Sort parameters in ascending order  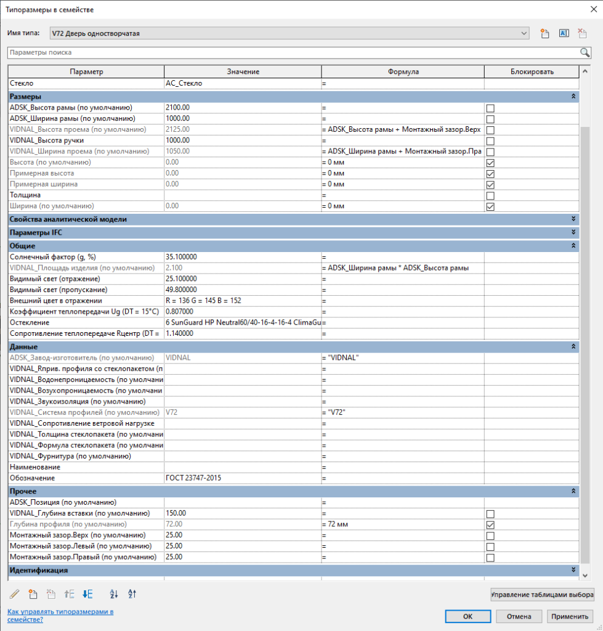tap(114, 593)
